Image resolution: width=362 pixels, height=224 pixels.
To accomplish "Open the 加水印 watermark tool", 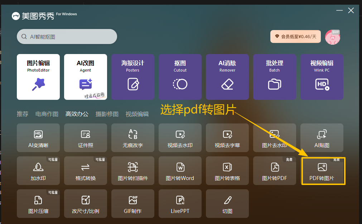I will (38, 171).
